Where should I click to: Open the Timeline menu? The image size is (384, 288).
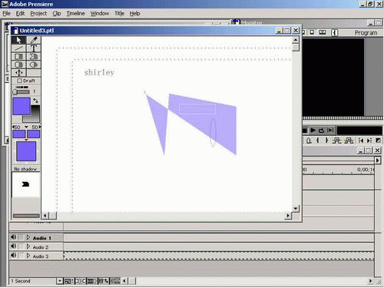[x=75, y=13]
